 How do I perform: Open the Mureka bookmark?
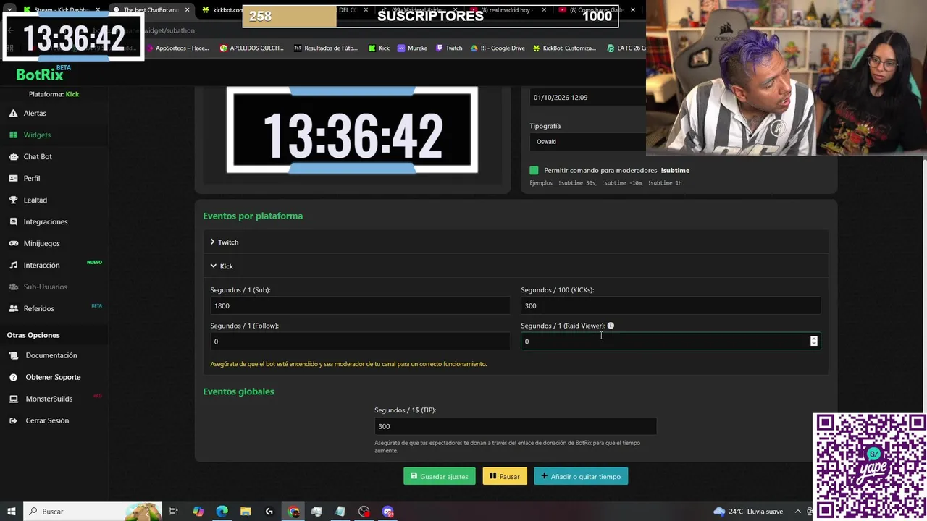point(413,48)
